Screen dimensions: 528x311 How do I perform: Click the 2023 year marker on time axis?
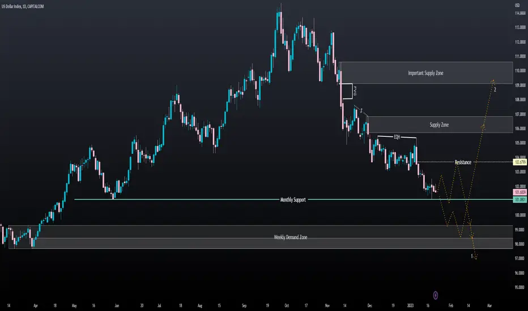click(410, 305)
